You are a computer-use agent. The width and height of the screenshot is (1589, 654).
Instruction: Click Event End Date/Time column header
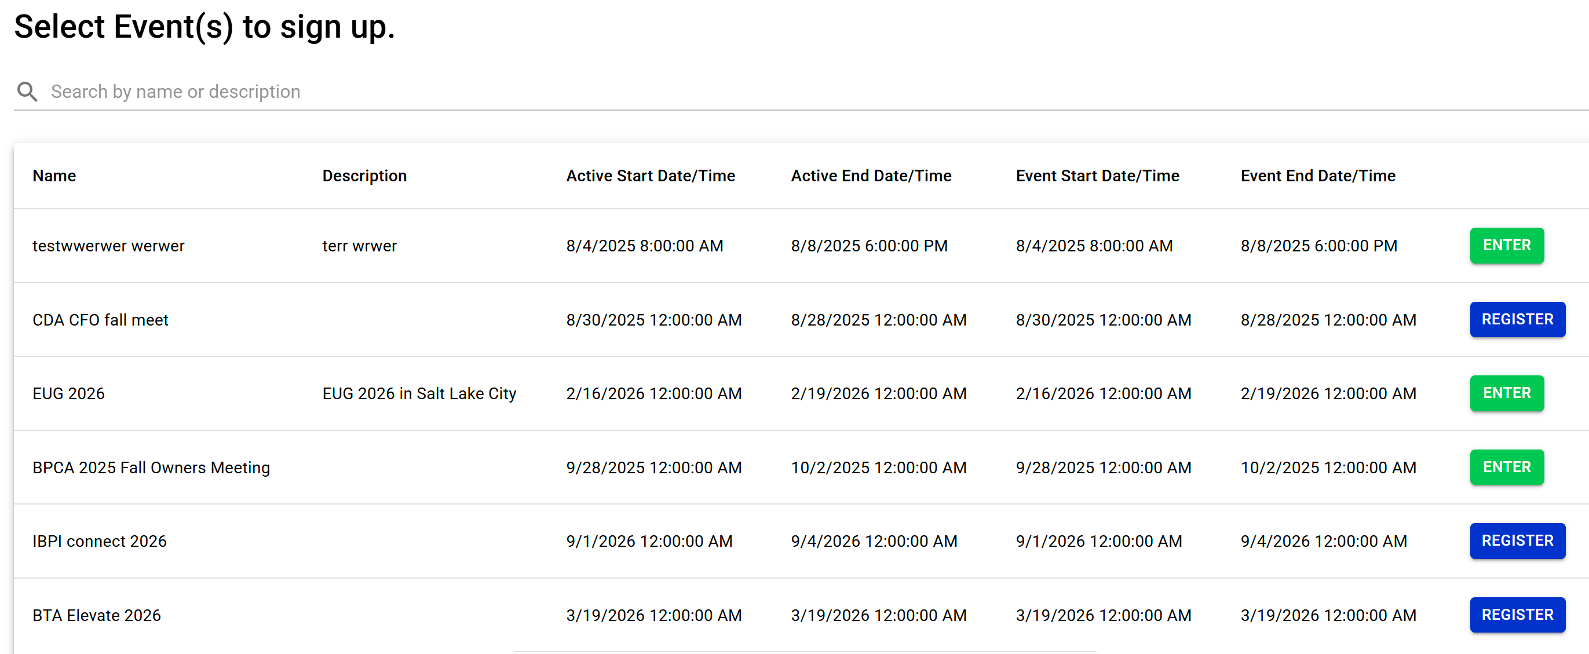(x=1317, y=176)
